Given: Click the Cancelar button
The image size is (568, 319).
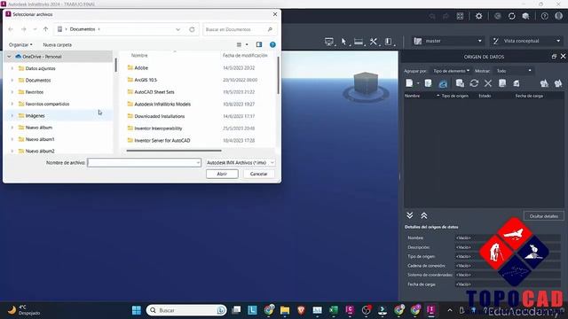Looking at the screenshot, I should (x=258, y=174).
